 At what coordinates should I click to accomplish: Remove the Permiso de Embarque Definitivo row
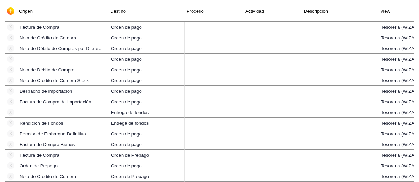11,134
